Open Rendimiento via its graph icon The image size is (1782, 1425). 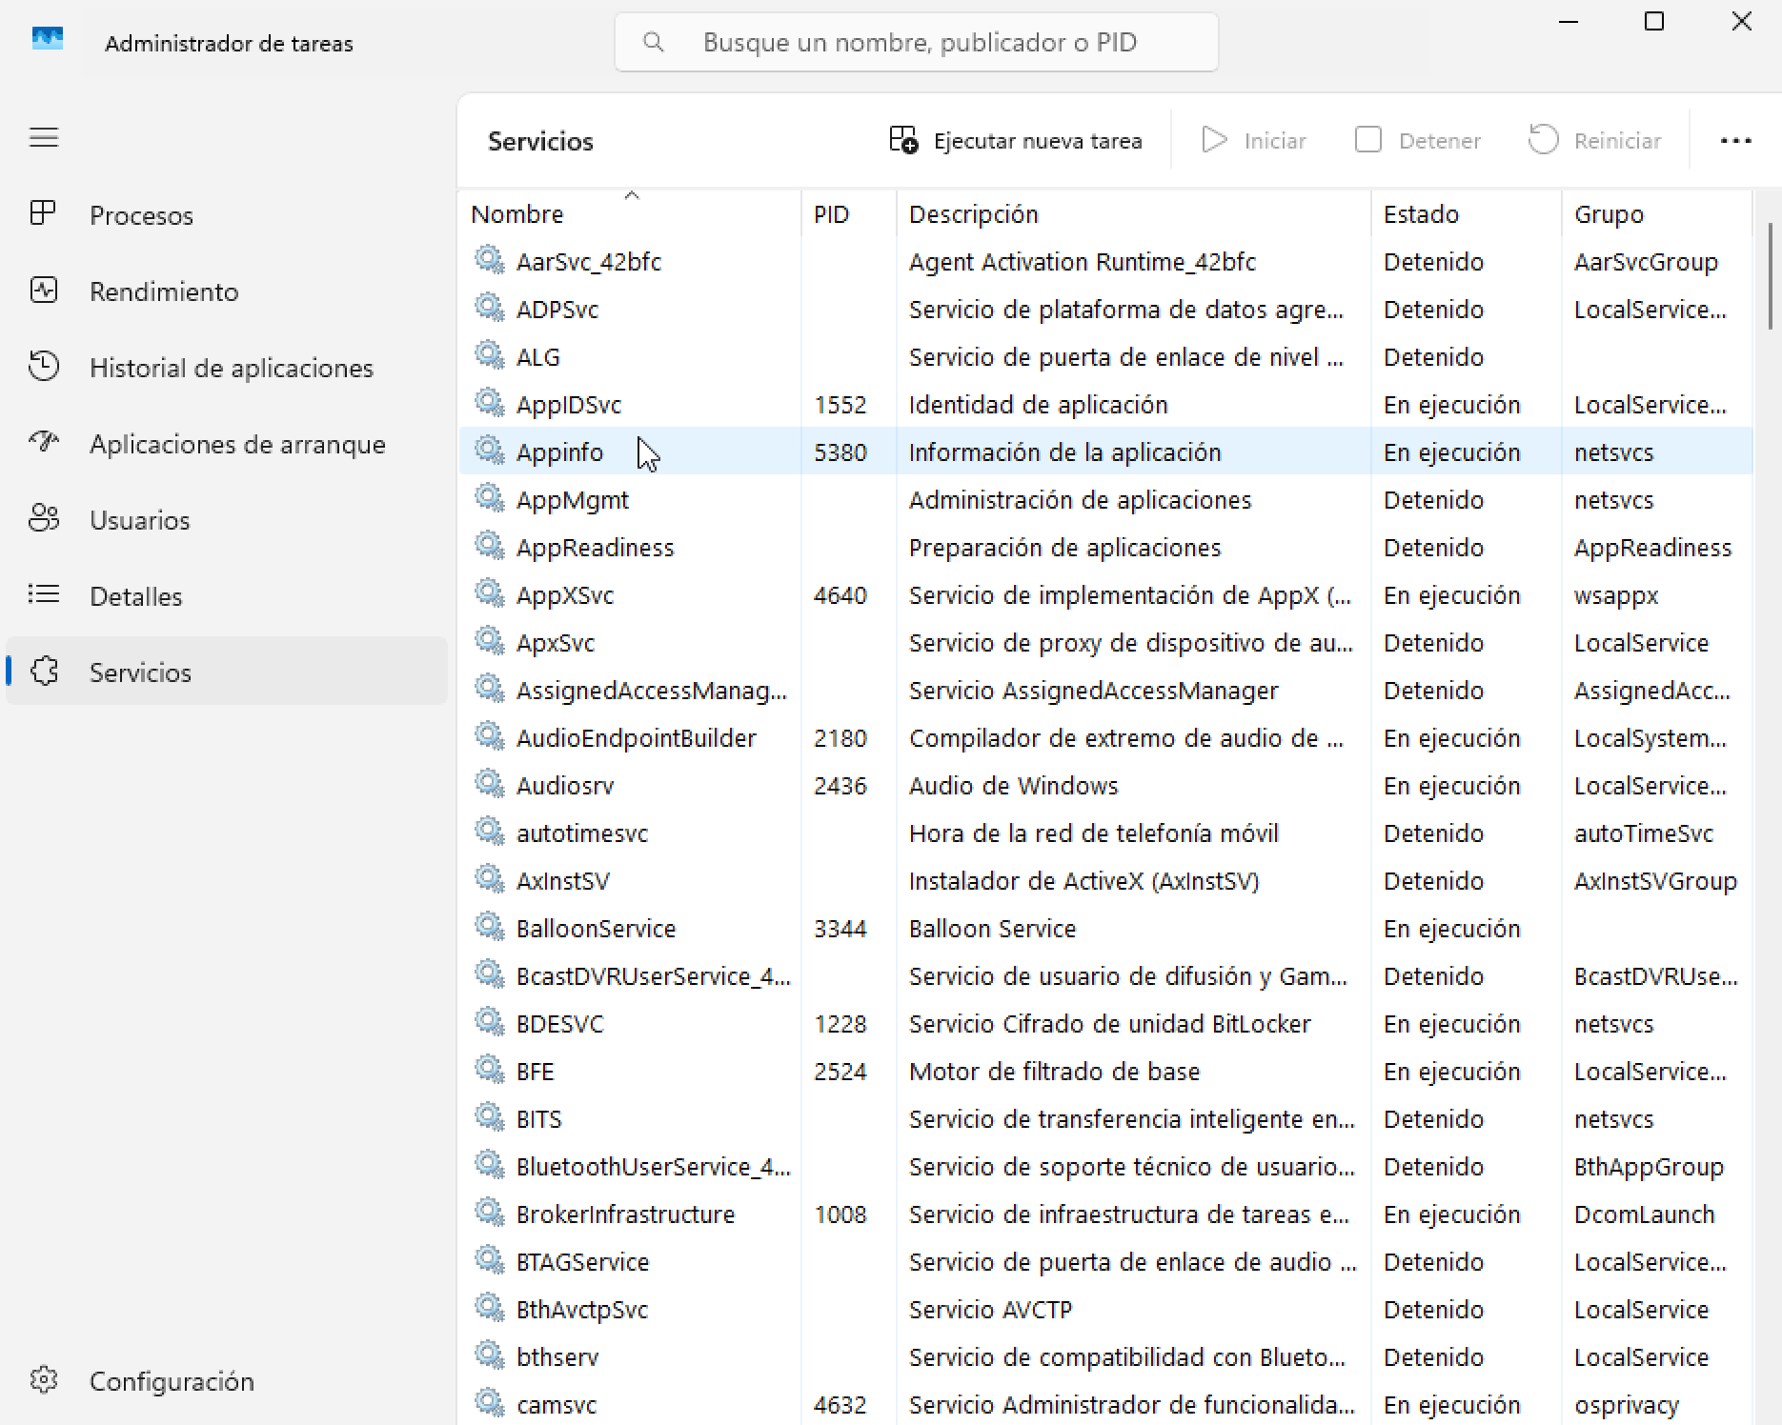[44, 291]
